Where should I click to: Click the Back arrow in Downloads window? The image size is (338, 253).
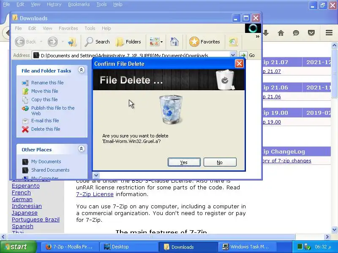(20, 41)
